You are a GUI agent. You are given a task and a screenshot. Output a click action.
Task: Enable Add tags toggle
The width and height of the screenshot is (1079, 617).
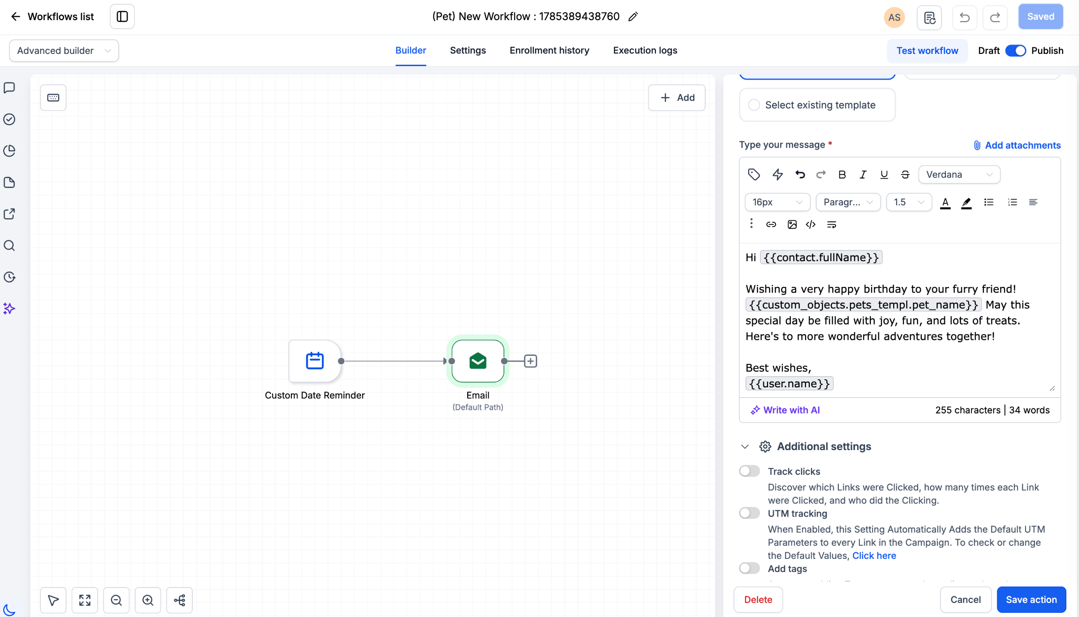[749, 568]
